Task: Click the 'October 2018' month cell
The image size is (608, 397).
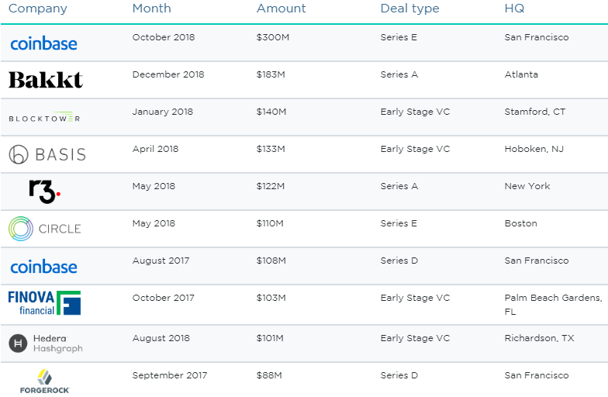Action: tap(164, 37)
